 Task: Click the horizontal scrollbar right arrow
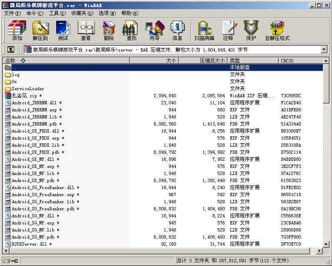(x=320, y=251)
